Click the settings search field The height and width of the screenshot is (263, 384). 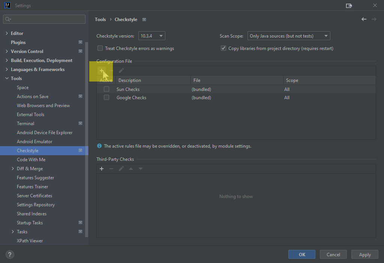(44, 19)
